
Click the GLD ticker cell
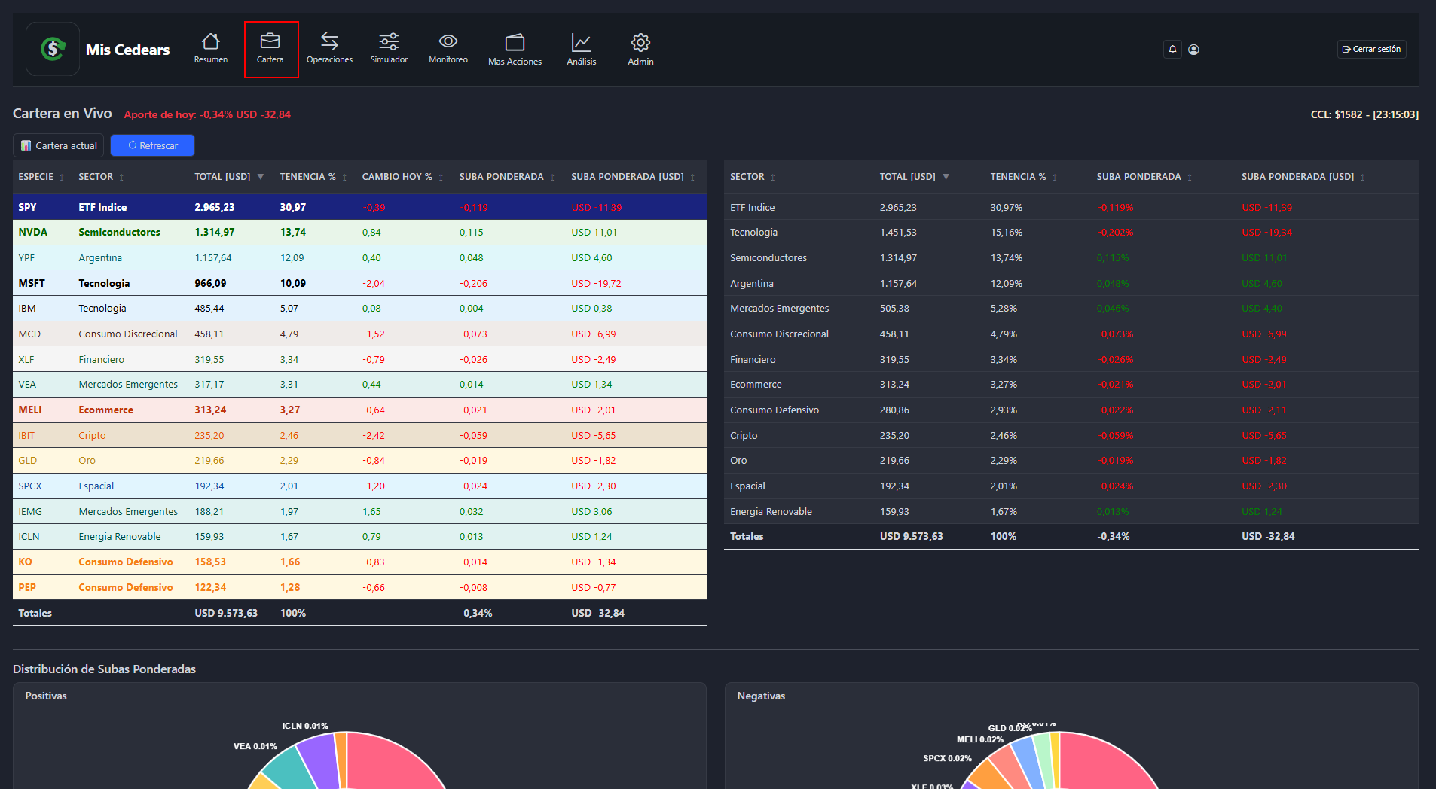pos(28,460)
